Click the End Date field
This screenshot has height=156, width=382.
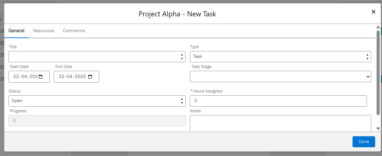[72, 77]
